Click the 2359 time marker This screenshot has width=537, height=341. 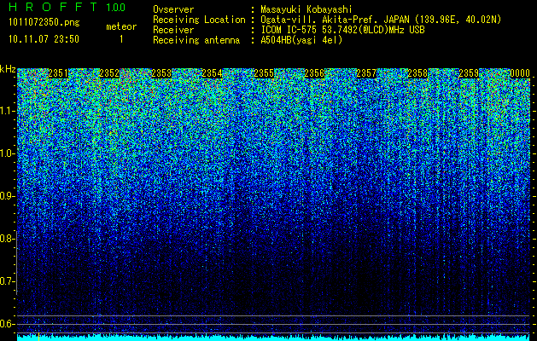coord(469,73)
